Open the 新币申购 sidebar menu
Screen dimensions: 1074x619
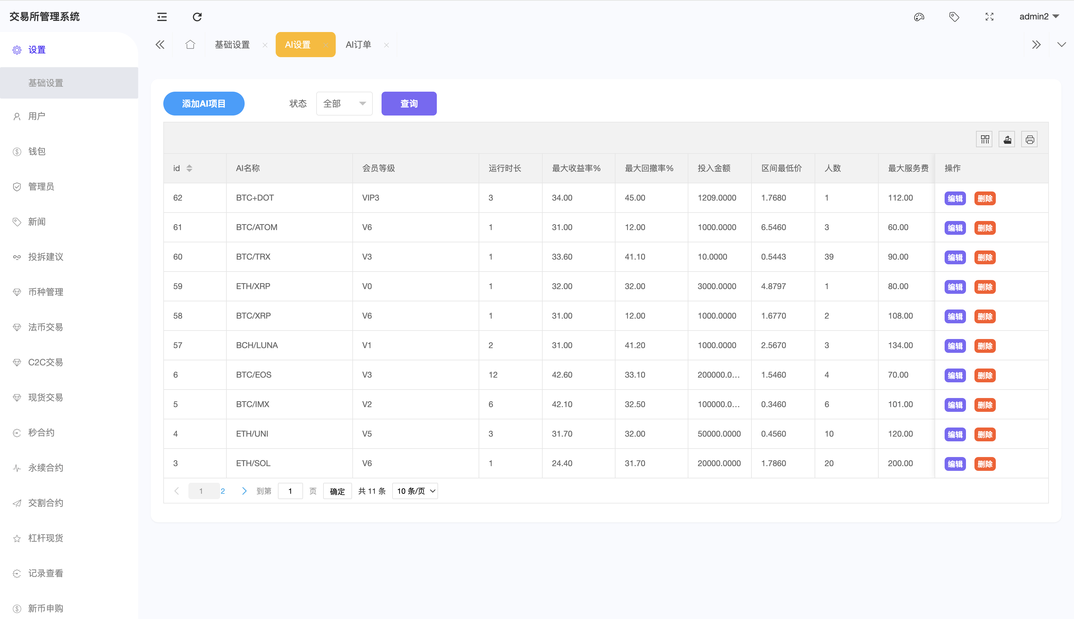coord(69,608)
